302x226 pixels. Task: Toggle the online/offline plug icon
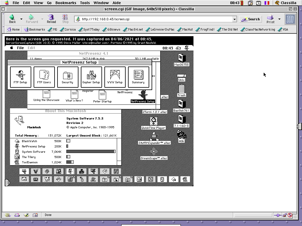(x=278, y=215)
